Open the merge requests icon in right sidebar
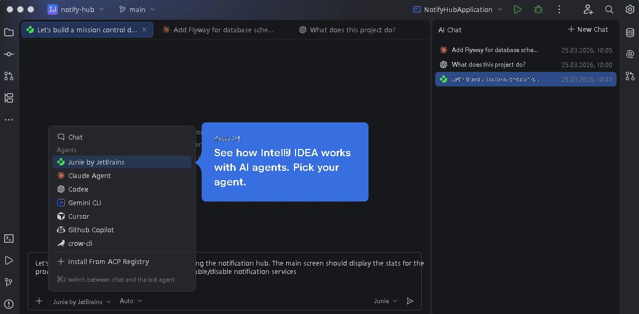The width and height of the screenshot is (639, 314). pyautogui.click(x=630, y=76)
